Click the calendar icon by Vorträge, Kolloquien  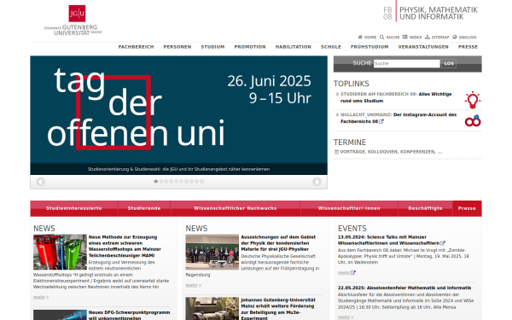(x=336, y=152)
